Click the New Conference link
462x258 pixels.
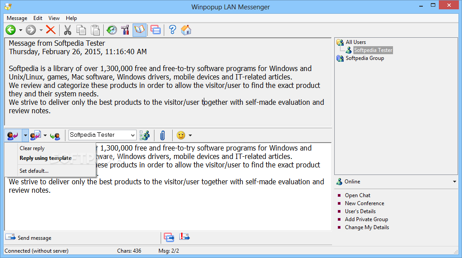point(365,203)
